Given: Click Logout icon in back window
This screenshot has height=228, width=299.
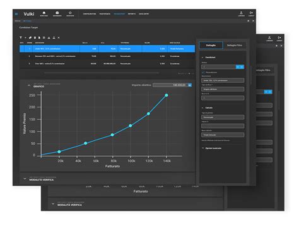Looking at the screenshot, I should [279, 39].
